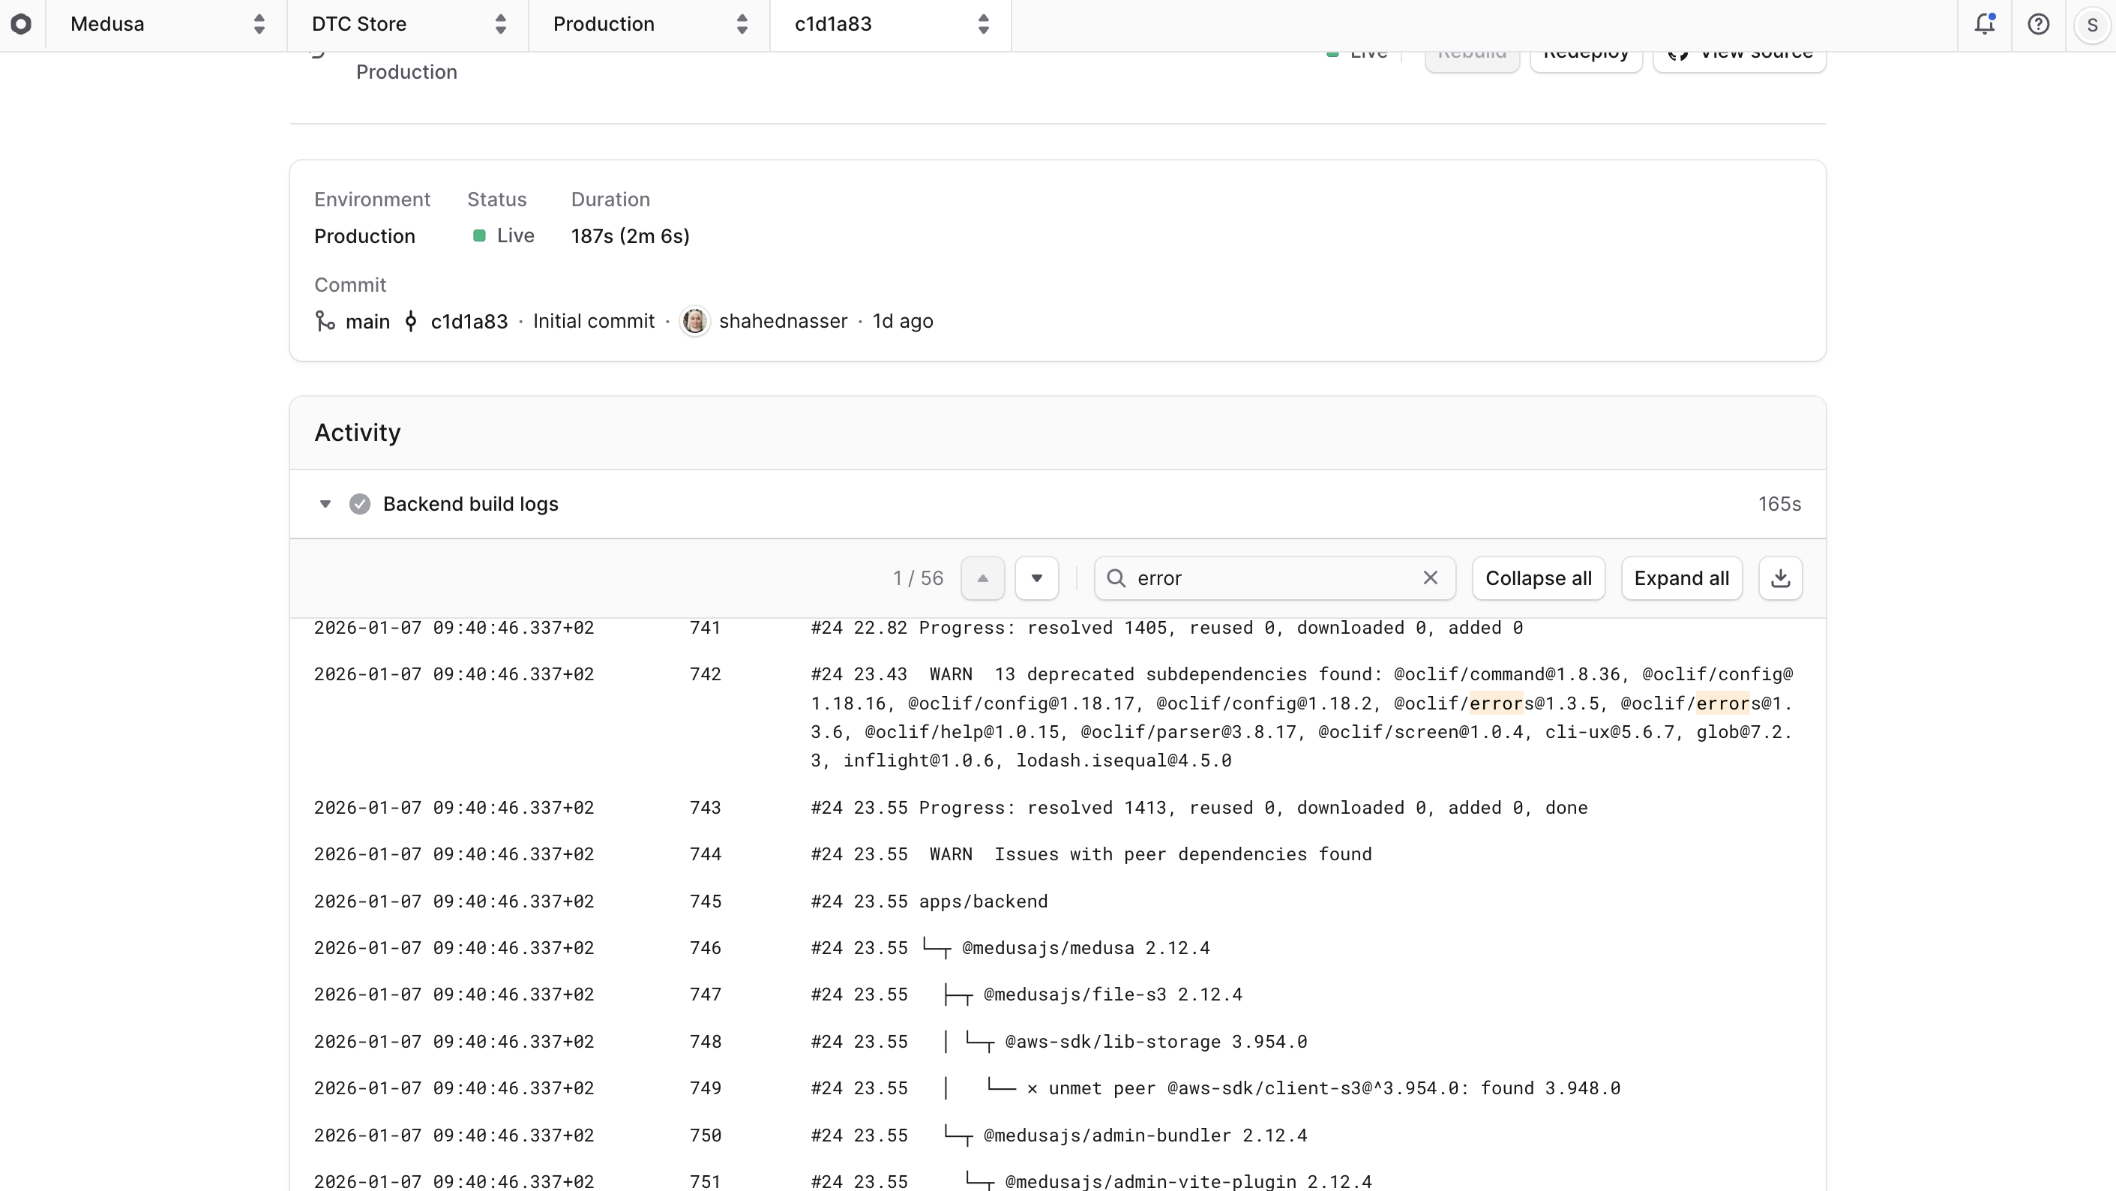Click the Collapse all button

(1538, 577)
